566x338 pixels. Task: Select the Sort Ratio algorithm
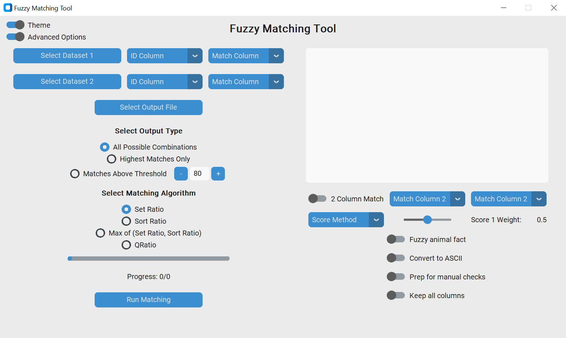click(126, 221)
